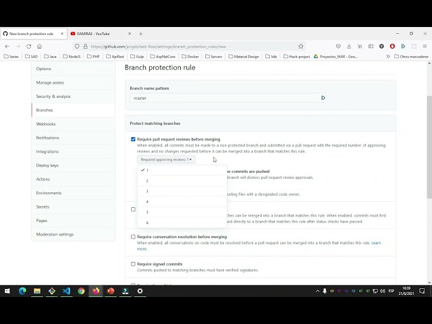Go to the browser home icon
Image resolution: width=432 pixels, height=324 pixels.
click(39, 47)
